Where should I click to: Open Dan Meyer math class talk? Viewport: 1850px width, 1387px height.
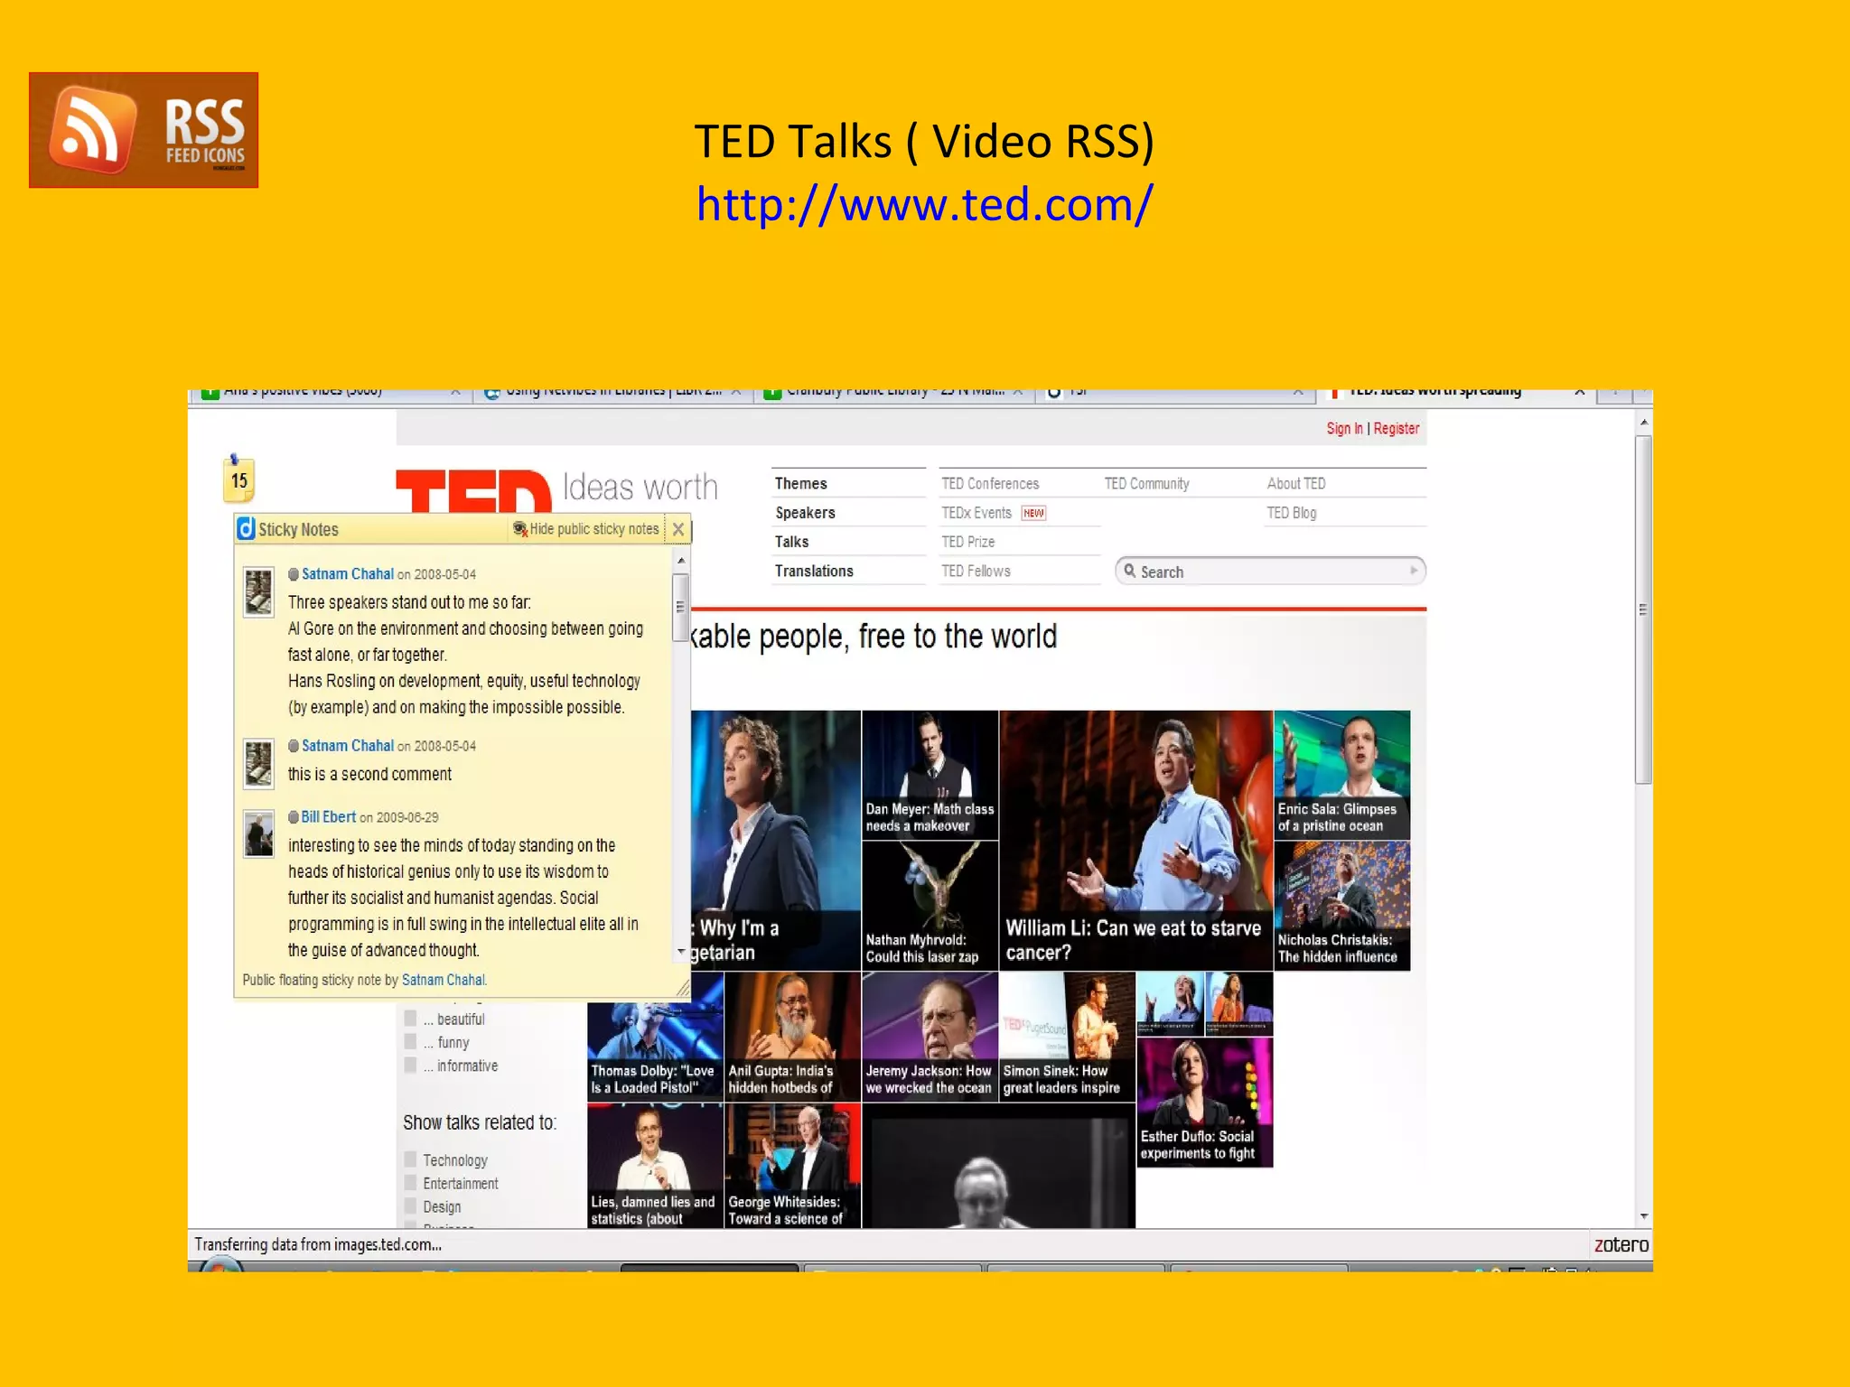[x=930, y=775]
